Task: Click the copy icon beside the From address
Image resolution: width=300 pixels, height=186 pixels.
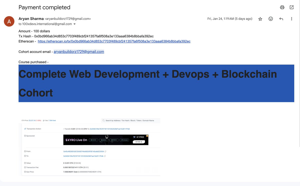Action: coord(105,151)
